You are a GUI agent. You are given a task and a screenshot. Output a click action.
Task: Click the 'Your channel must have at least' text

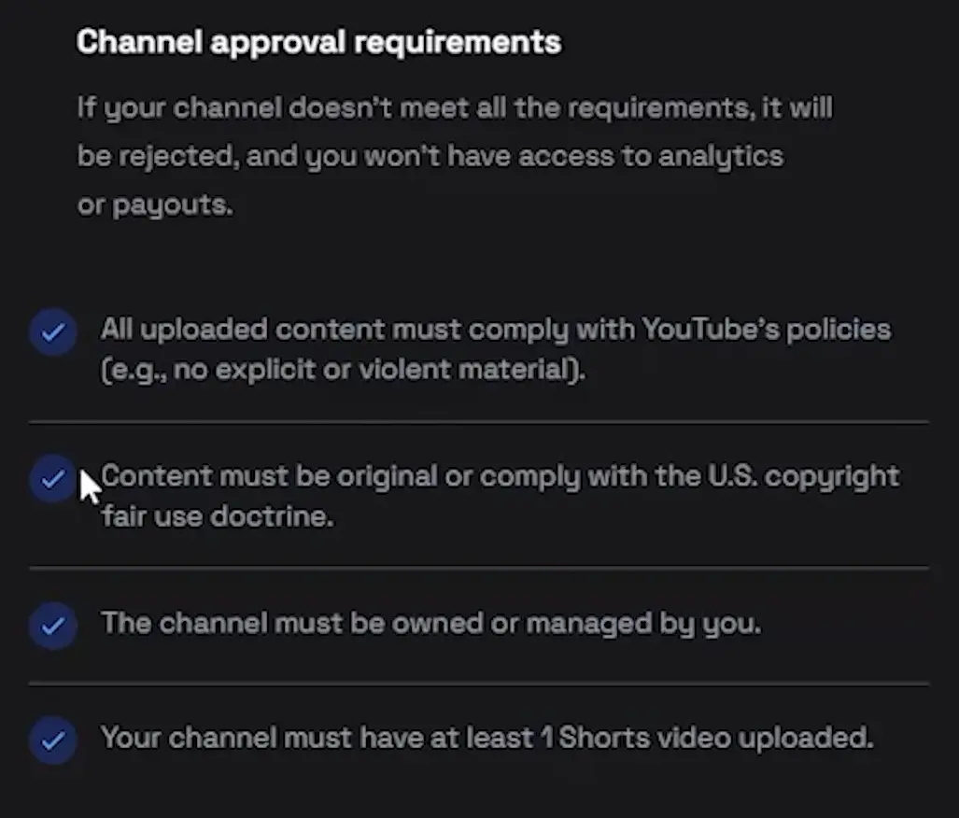317,739
